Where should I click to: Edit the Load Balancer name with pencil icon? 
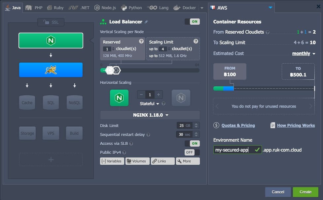click(146, 22)
